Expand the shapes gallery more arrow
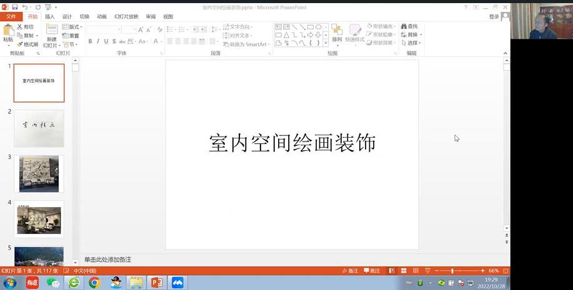 [326, 44]
